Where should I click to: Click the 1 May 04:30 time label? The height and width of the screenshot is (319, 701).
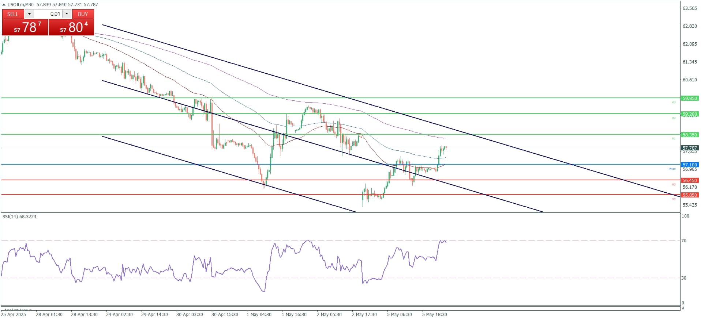259,314
